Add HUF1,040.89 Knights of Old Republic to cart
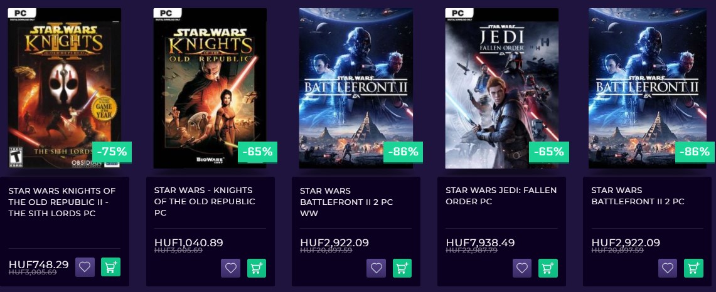 click(x=256, y=268)
